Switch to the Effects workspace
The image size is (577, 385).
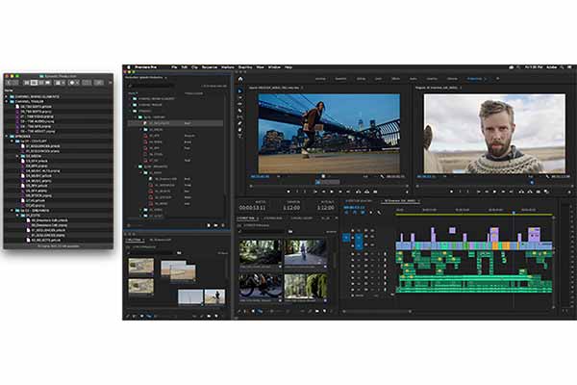396,79
